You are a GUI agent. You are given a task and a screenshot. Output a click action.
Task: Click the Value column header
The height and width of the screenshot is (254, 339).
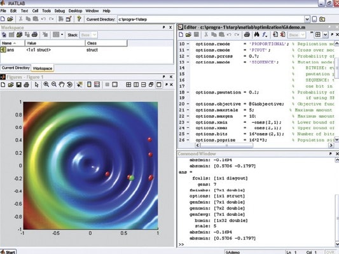(x=55, y=43)
